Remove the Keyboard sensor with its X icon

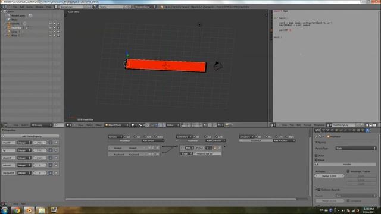point(157,154)
